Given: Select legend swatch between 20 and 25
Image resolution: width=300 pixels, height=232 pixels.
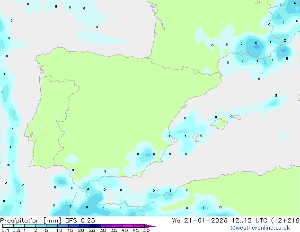Looking at the screenshot, I should tap(84, 226).
